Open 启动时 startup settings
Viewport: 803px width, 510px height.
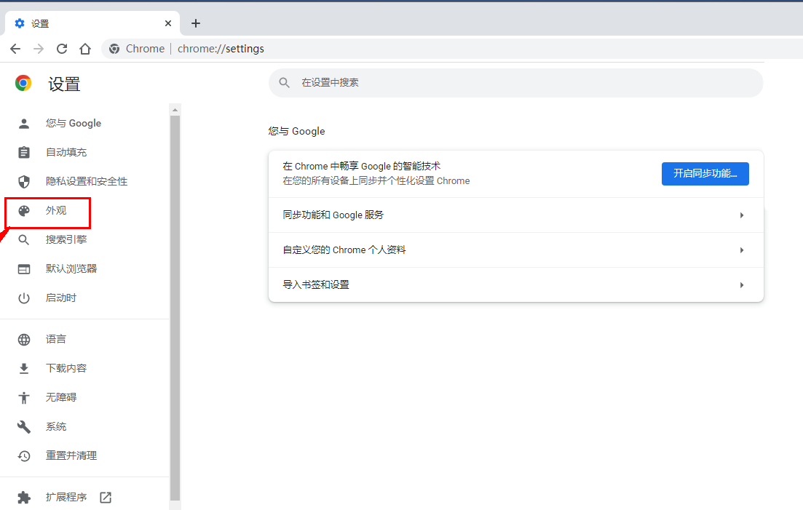61,298
